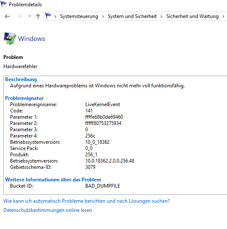Select the Parameter 3 value 0
Image resolution: width=227 pixels, height=229 pixels.
point(87,130)
